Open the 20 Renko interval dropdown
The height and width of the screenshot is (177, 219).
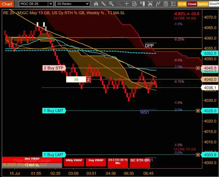click(73, 4)
